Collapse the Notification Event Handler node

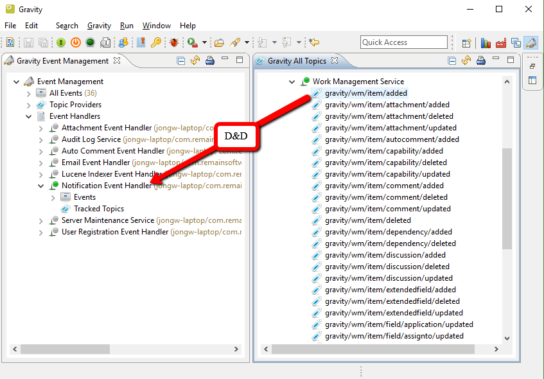41,186
